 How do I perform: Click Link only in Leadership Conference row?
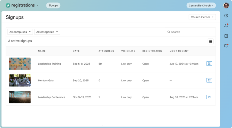(x=126, y=97)
